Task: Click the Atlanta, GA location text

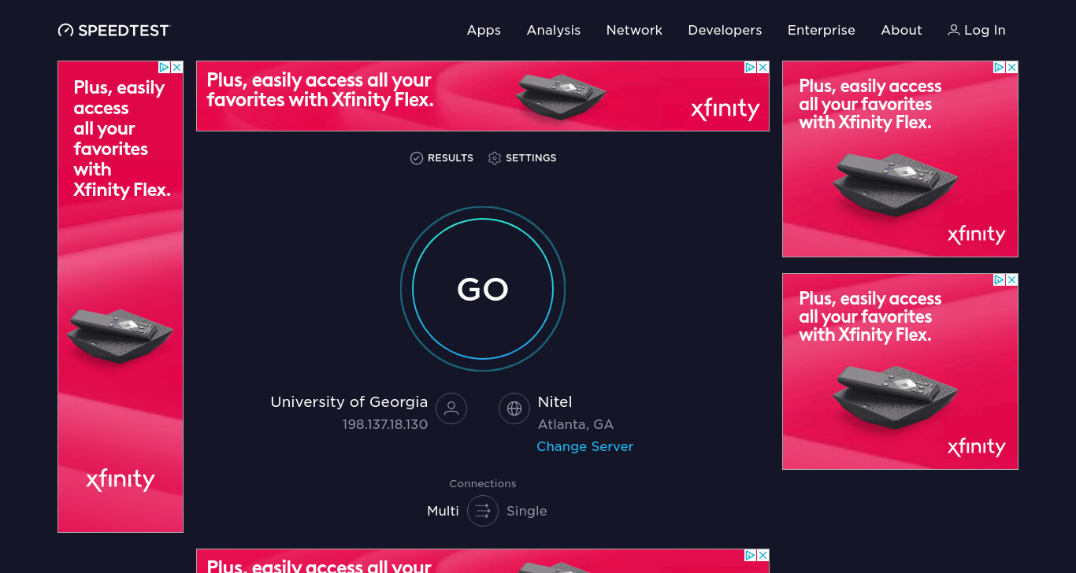Action: [576, 424]
